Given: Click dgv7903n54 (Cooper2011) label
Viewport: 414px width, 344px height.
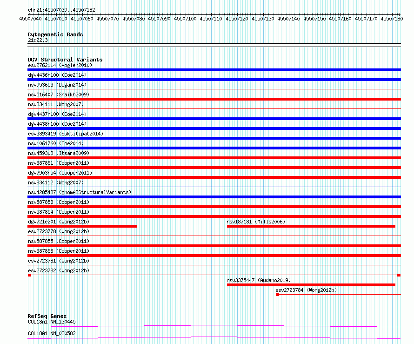Looking at the screenshot, I should [60, 173].
